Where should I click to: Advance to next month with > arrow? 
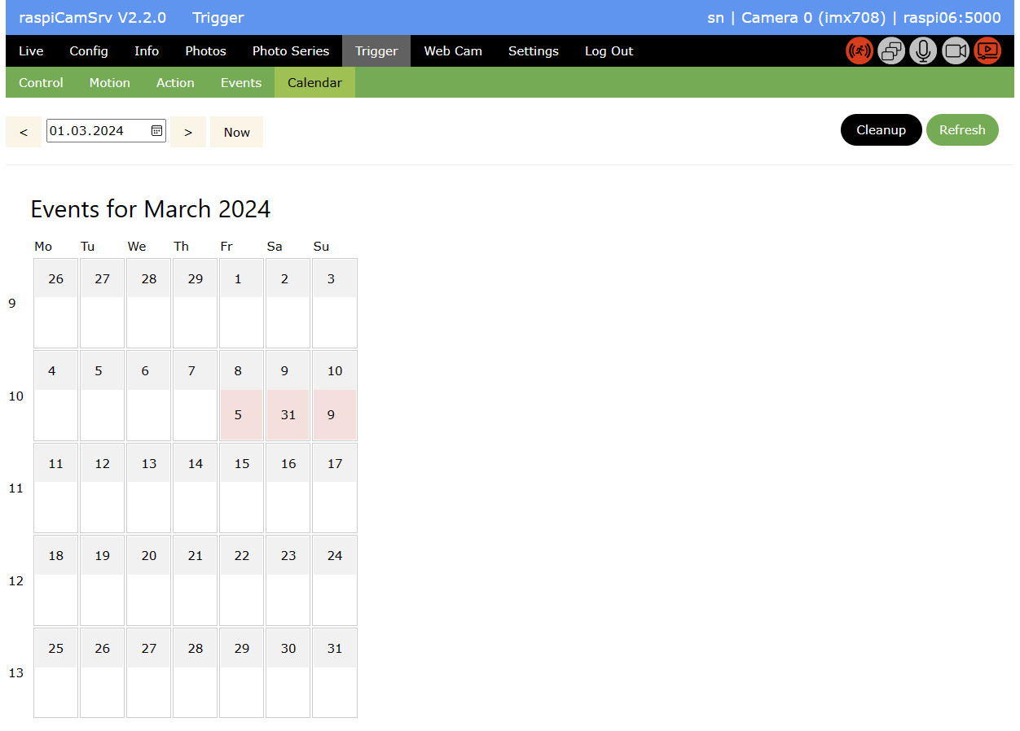[188, 132]
